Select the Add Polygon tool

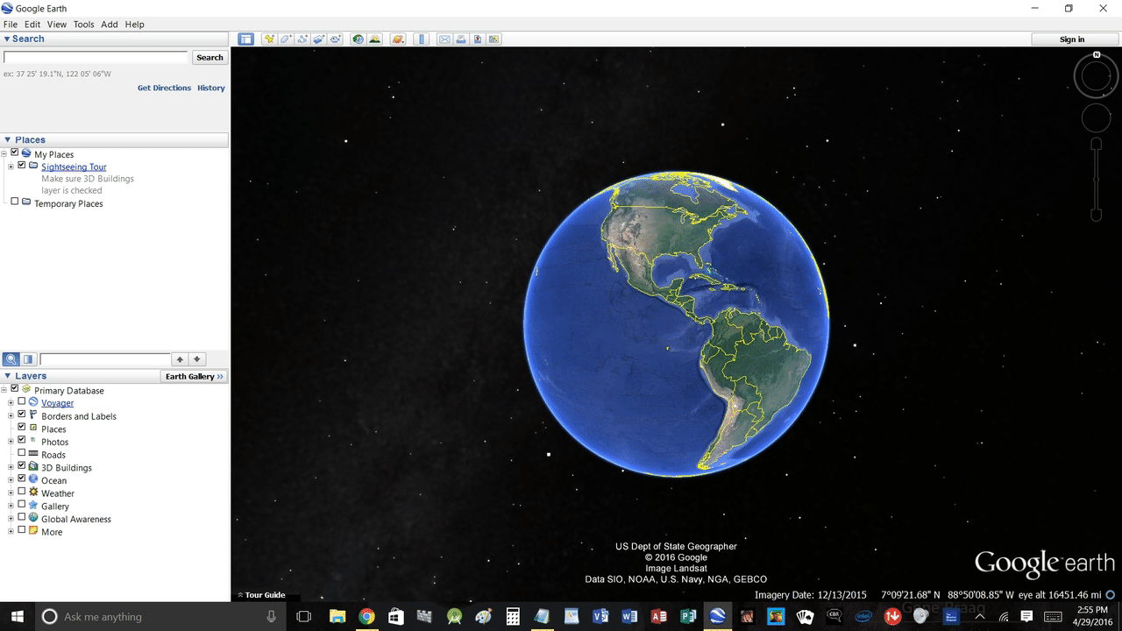(x=286, y=39)
